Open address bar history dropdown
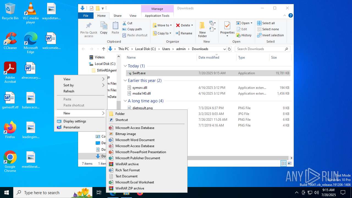 pos(225,49)
